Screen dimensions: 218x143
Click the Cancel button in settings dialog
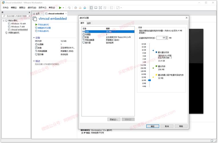(167, 126)
